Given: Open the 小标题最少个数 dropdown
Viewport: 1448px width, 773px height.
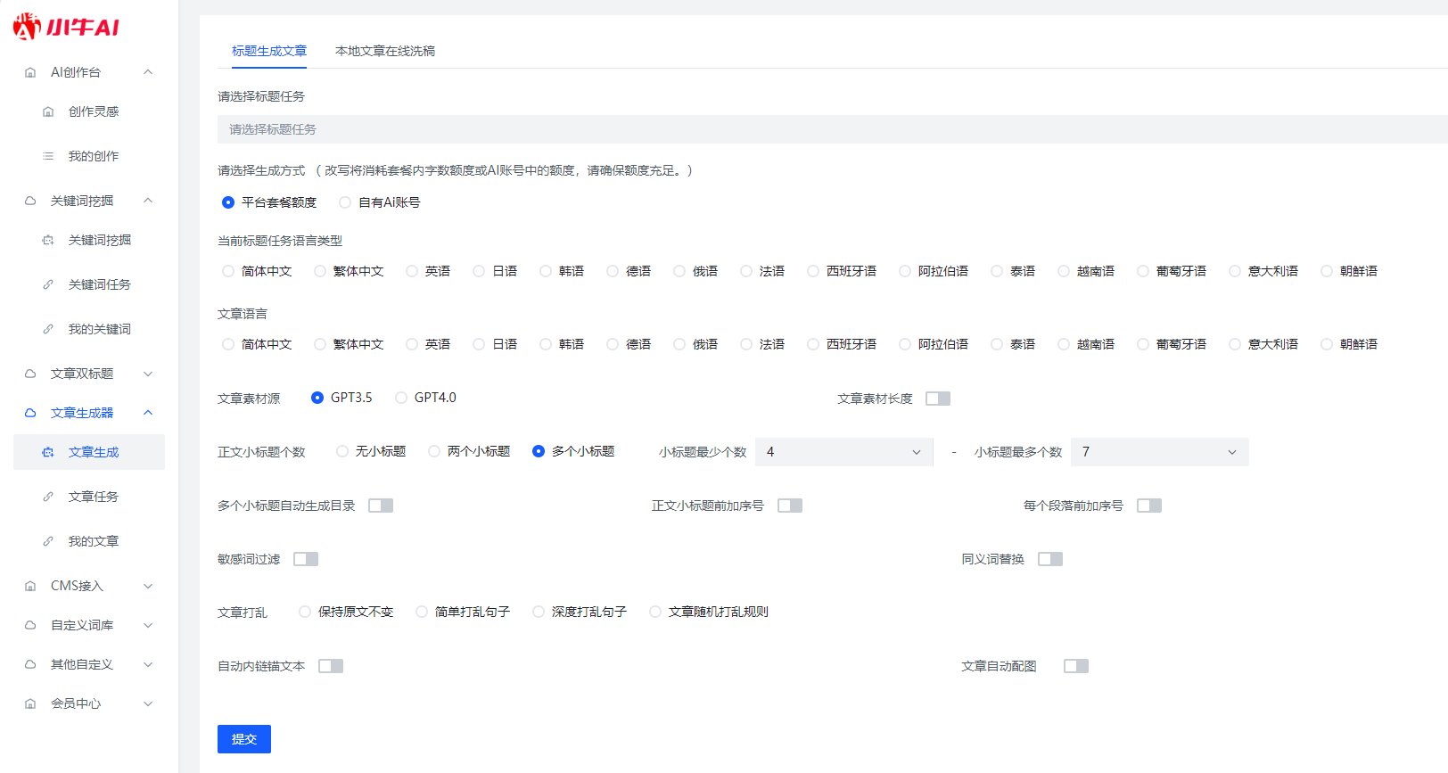Looking at the screenshot, I should (843, 452).
